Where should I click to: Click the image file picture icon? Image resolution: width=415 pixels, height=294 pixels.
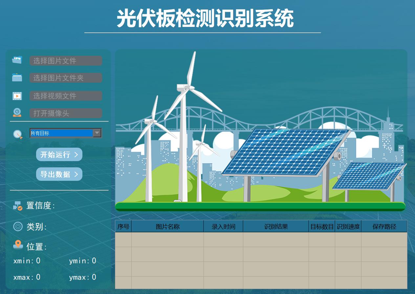click(x=17, y=60)
